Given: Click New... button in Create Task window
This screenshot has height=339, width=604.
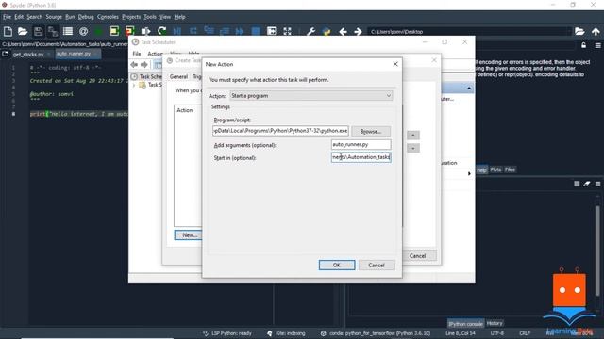Looking at the screenshot, I should pos(188,234).
